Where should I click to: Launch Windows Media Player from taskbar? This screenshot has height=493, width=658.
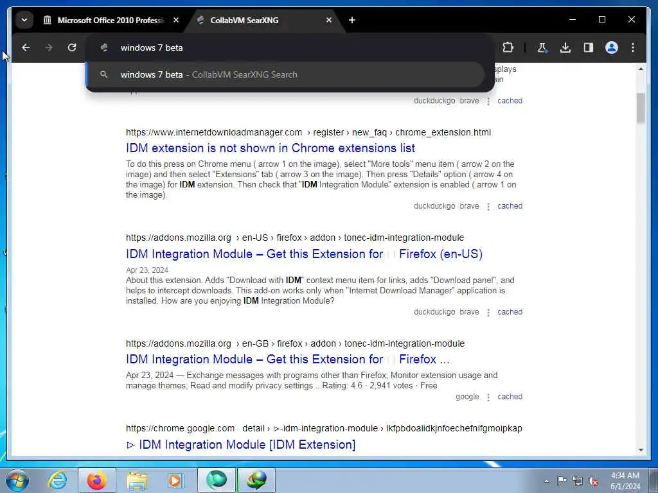point(175,480)
